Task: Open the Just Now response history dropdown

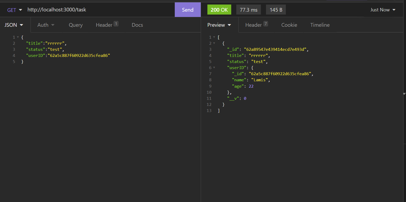Action: [383, 10]
